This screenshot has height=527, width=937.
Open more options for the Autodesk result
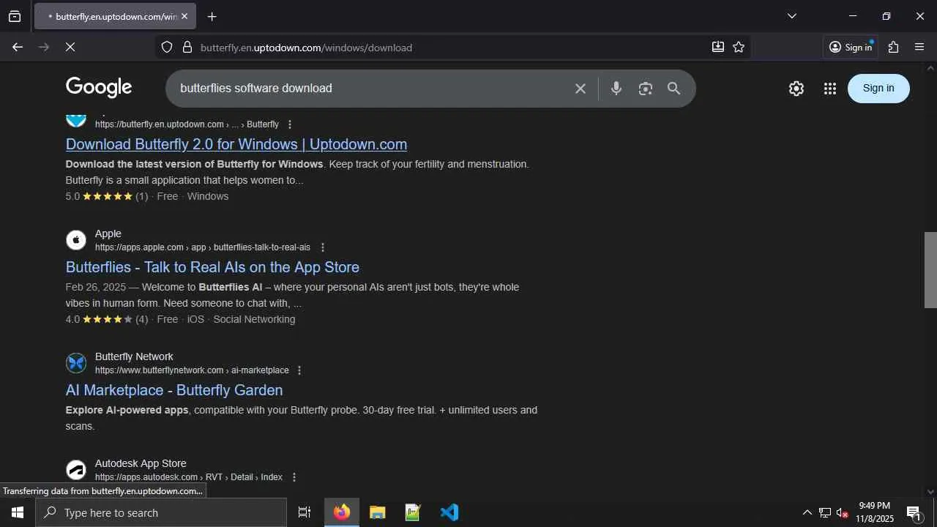pos(294,477)
